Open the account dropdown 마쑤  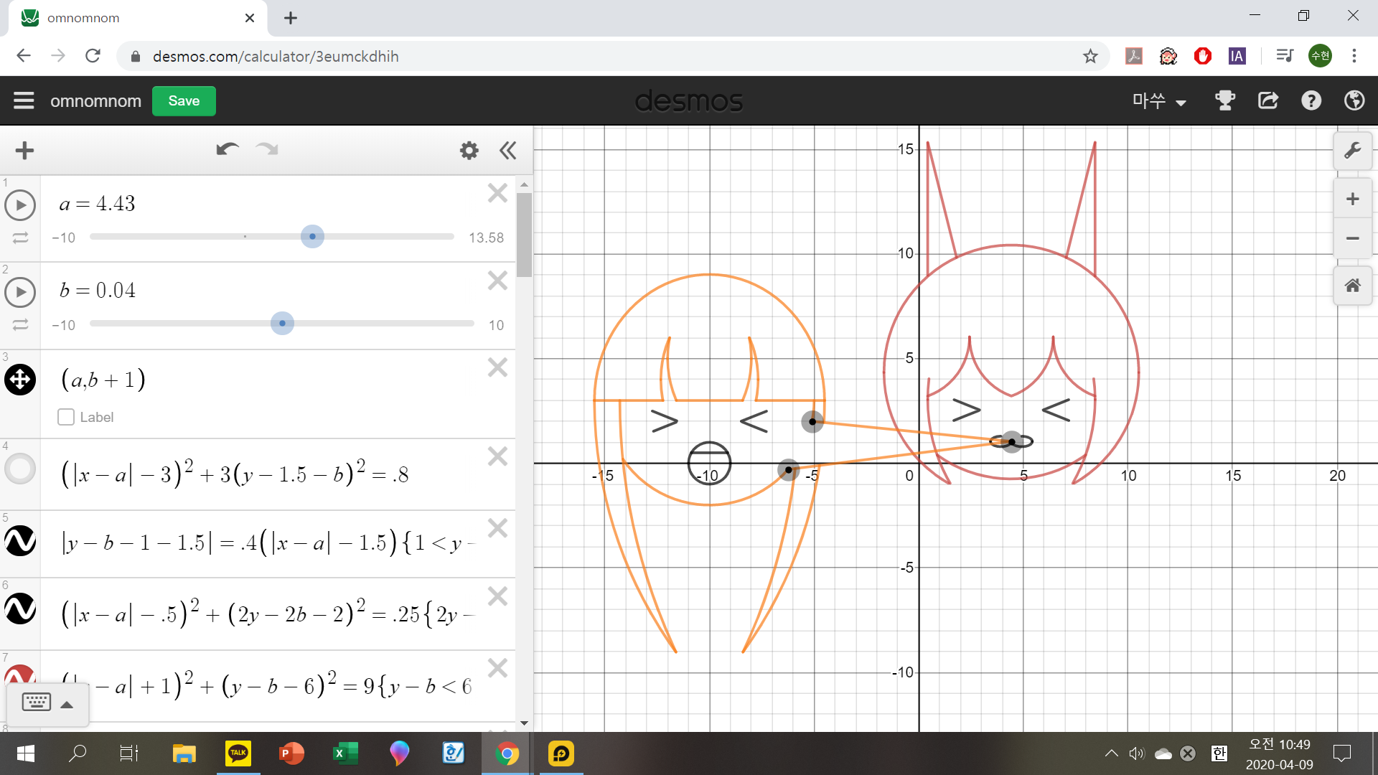(1159, 101)
